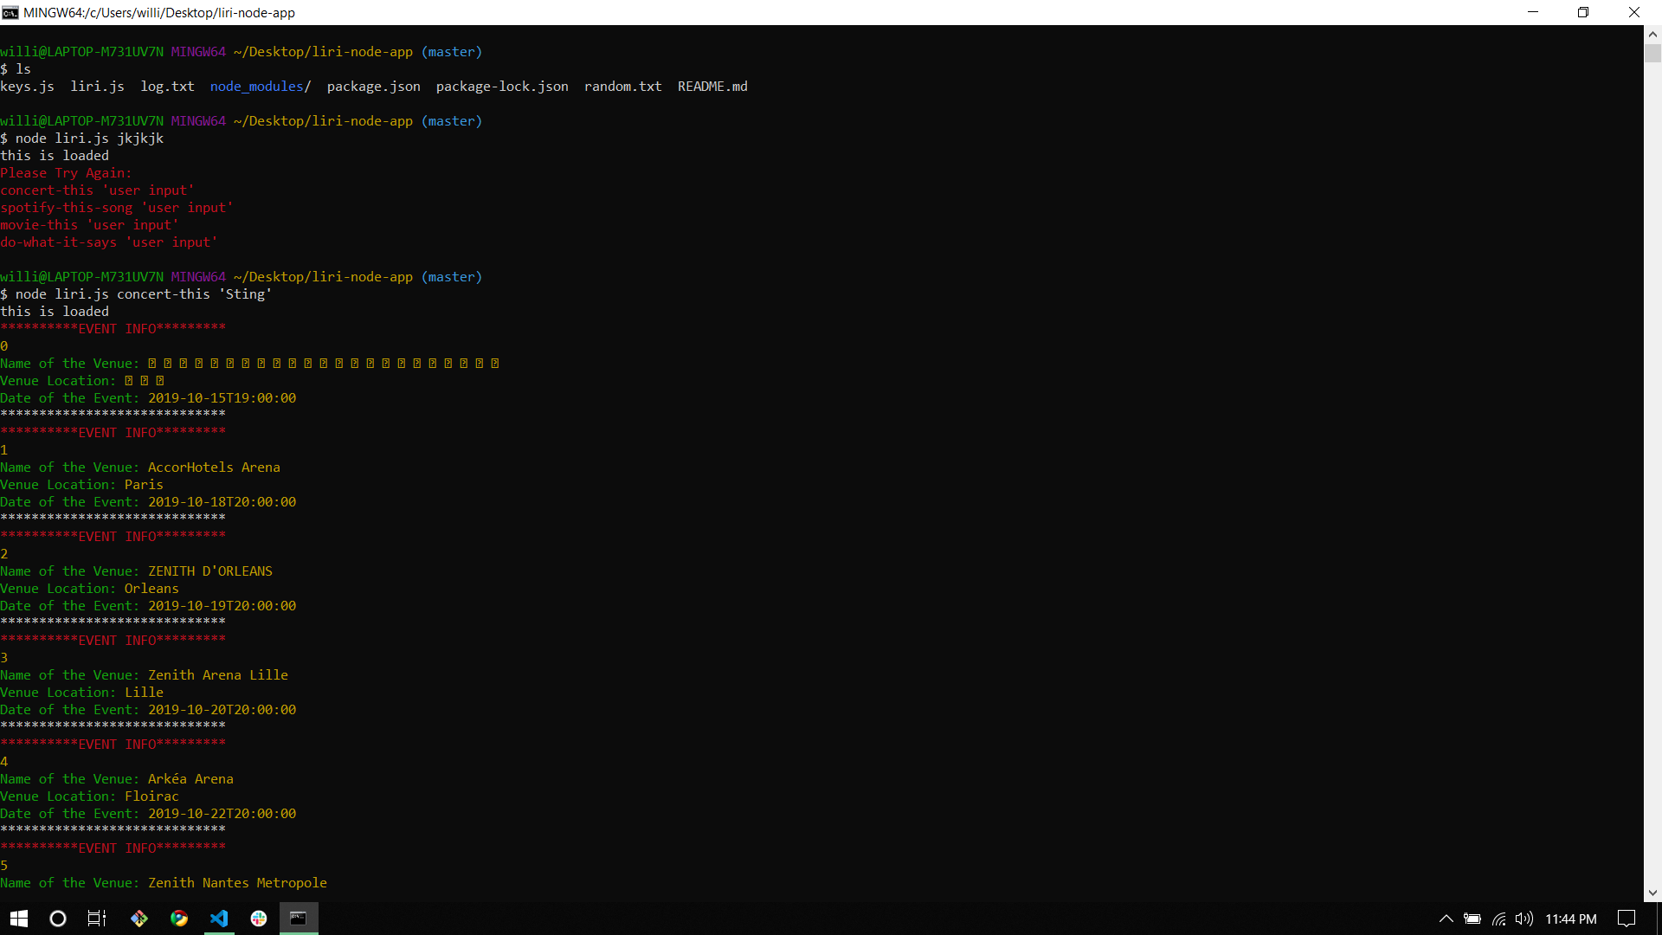Open the Start menu
The image size is (1662, 935).
click(17, 919)
